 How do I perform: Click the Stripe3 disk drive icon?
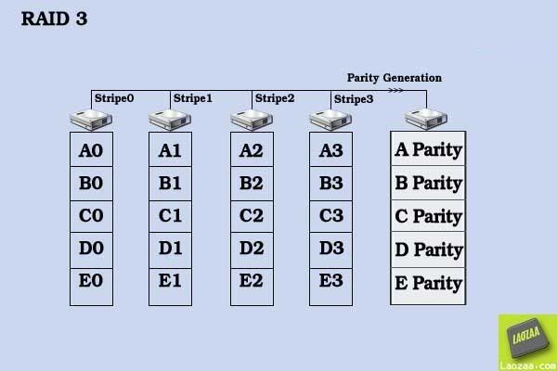(330, 120)
